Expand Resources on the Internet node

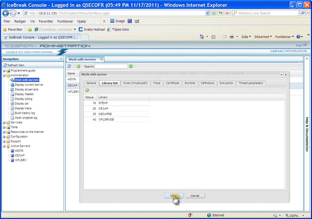(x=4, y=132)
